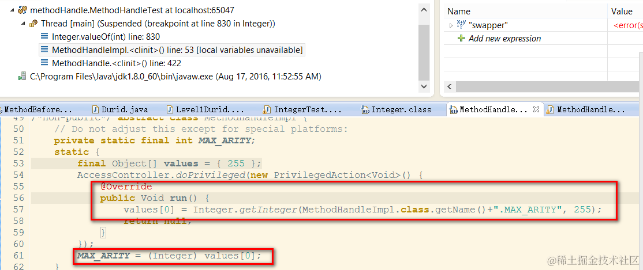This screenshot has height=270, width=643.
Task: Click the values variable on line 53
Action: pyautogui.click(x=181, y=163)
